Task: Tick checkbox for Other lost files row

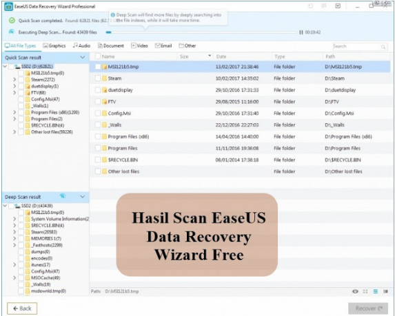Action: (98, 171)
